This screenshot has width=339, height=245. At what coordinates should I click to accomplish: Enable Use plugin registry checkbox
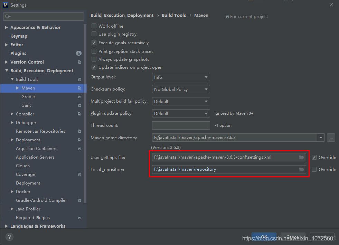click(x=94, y=34)
